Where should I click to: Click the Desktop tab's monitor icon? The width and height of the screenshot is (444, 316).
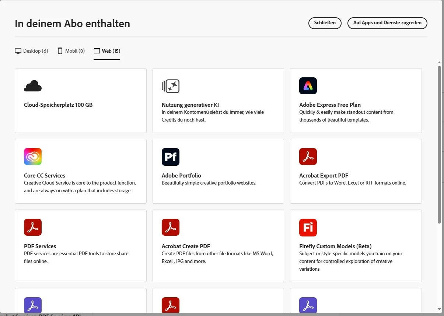[x=18, y=51]
